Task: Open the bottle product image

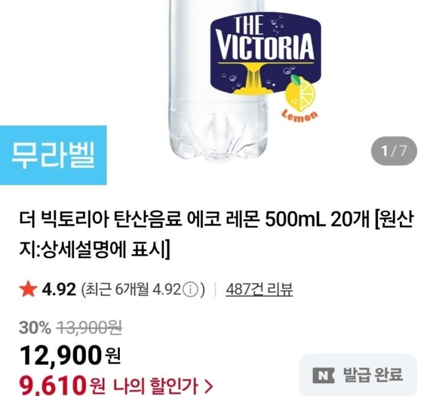Action: pos(217,80)
